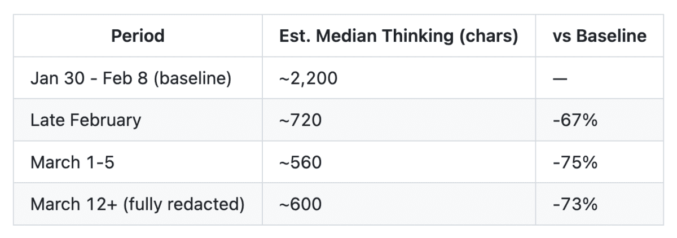
Task: Select the ~600 value cell
Action: (x=300, y=204)
